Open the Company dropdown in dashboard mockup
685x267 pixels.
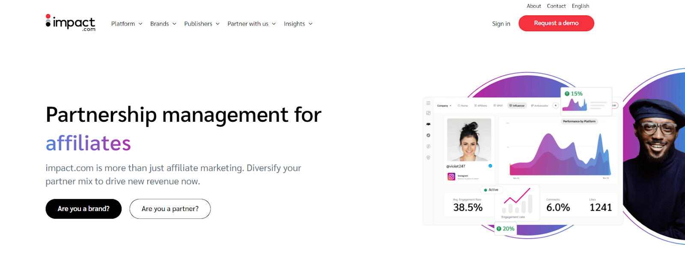(444, 106)
